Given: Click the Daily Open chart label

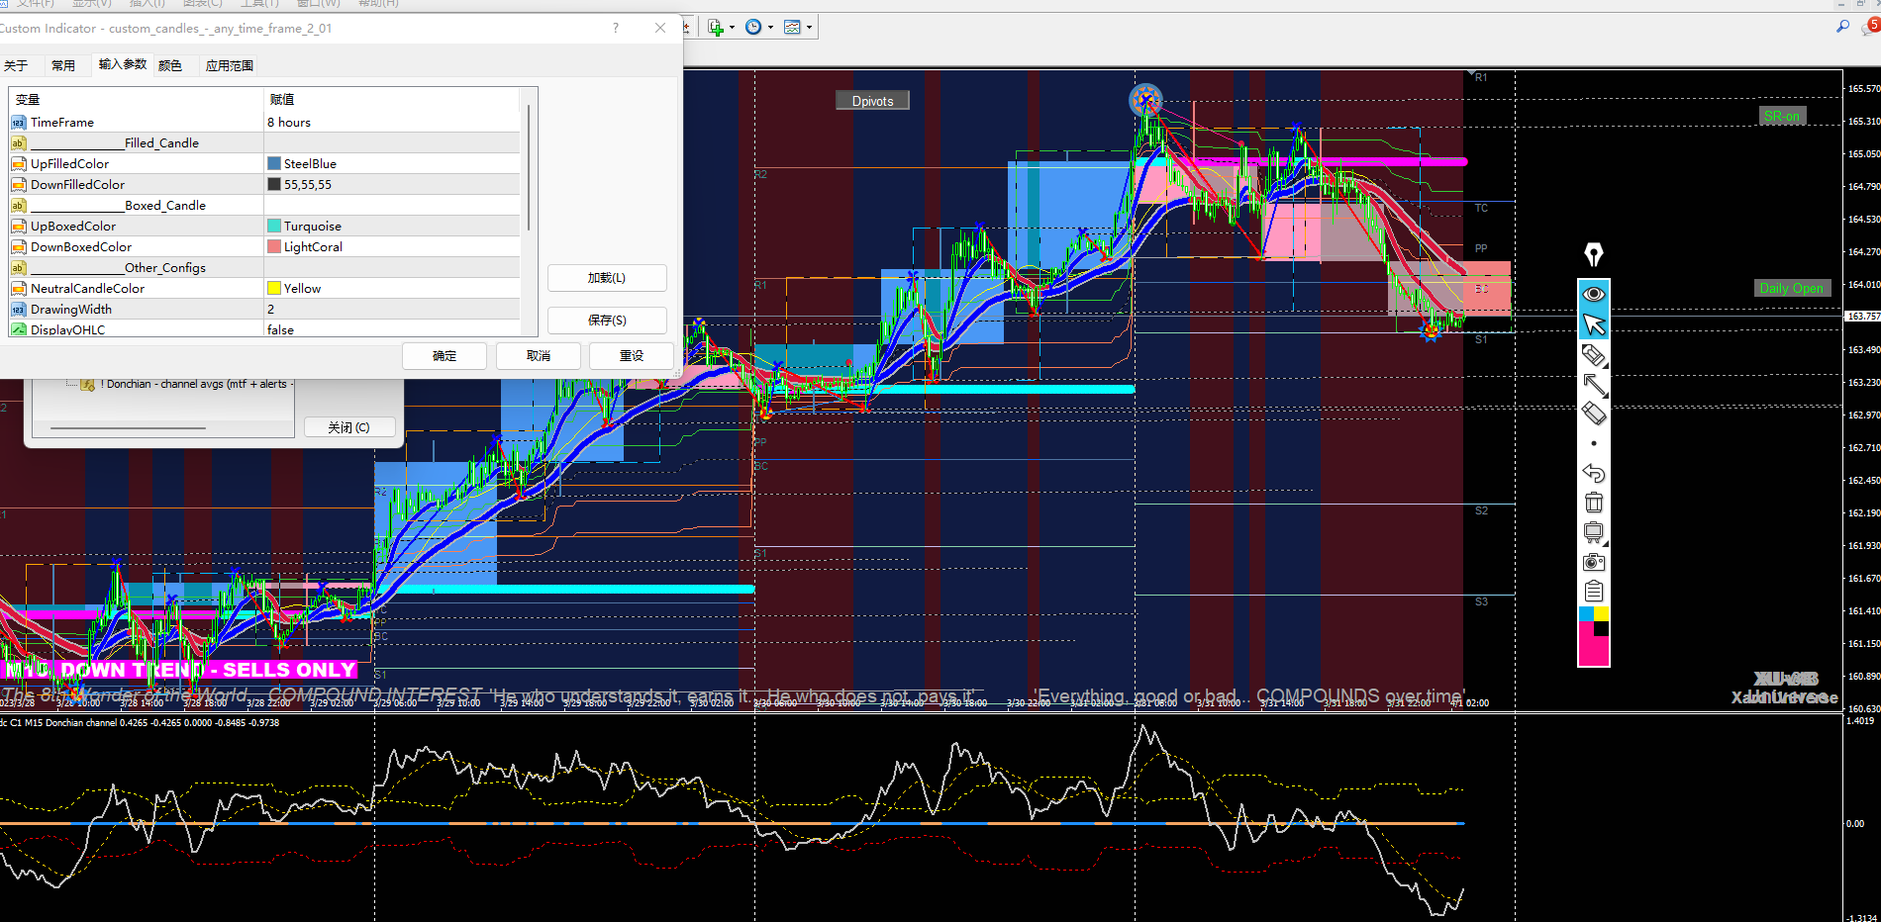Looking at the screenshot, I should 1791,288.
